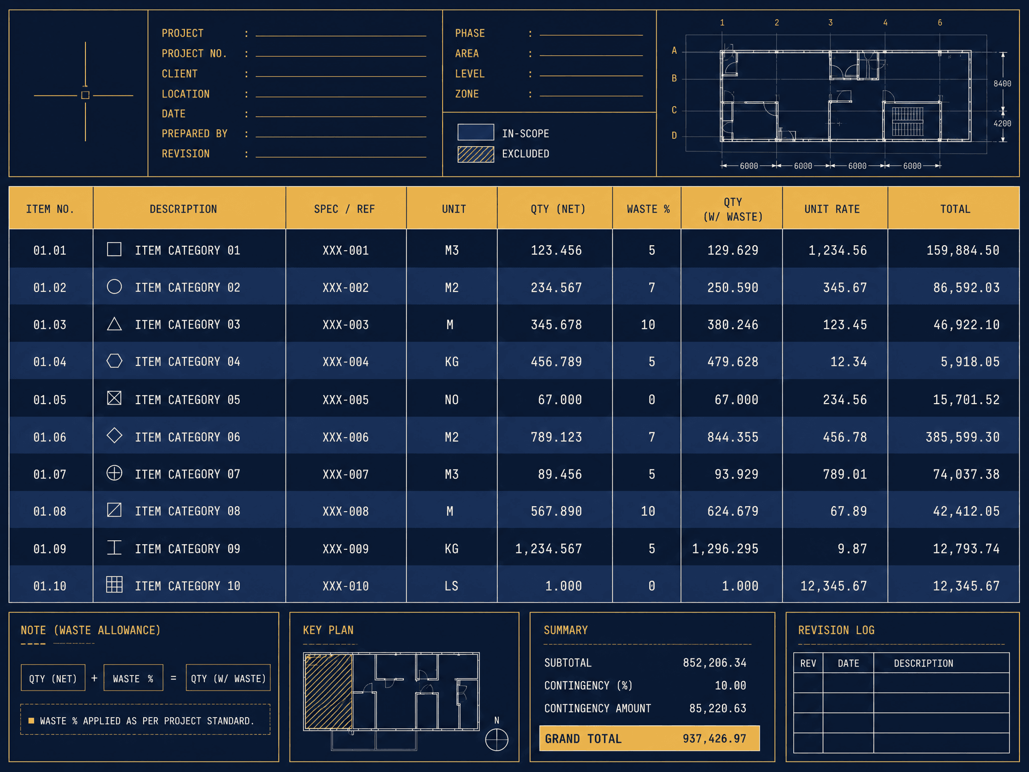Click the circle icon beside Item Category 02
1029x772 pixels.
pos(114,286)
